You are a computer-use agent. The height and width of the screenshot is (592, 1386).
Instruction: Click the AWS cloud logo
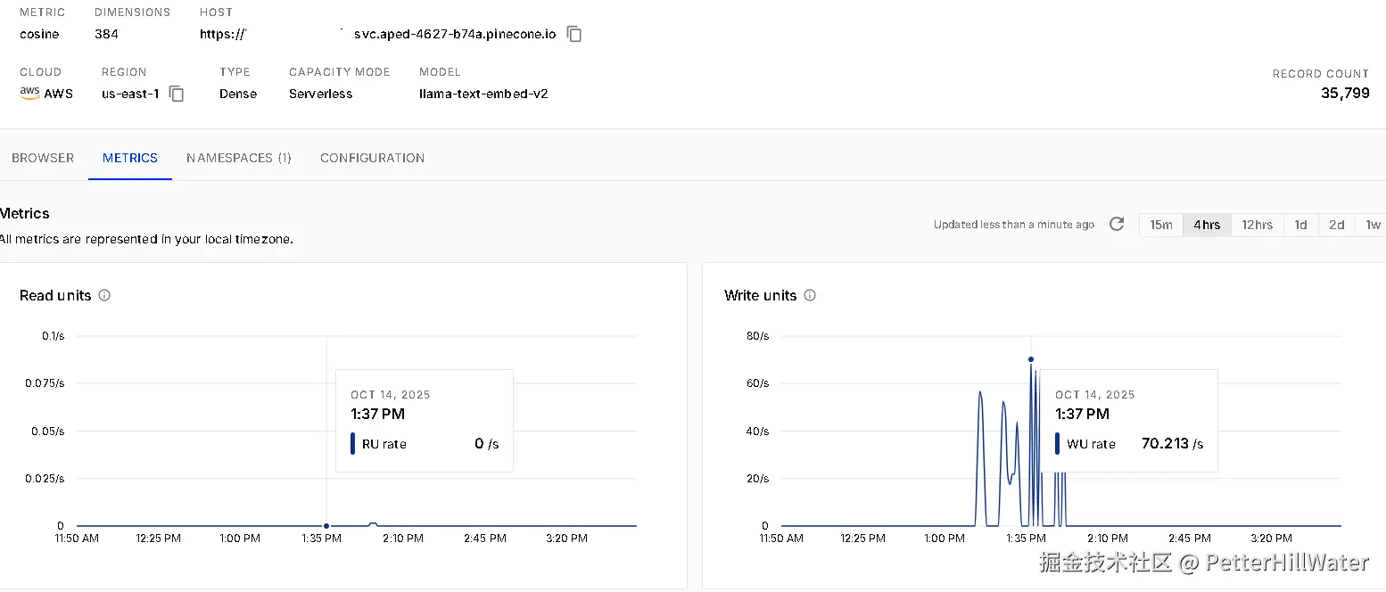click(x=29, y=93)
